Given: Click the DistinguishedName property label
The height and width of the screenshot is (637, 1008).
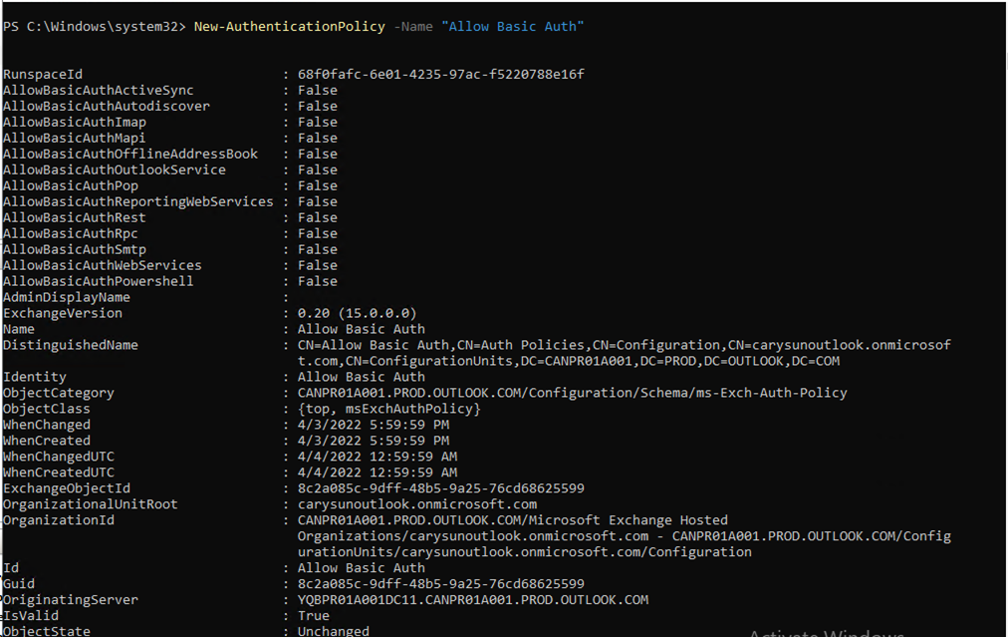Looking at the screenshot, I should pyautogui.click(x=70, y=346).
